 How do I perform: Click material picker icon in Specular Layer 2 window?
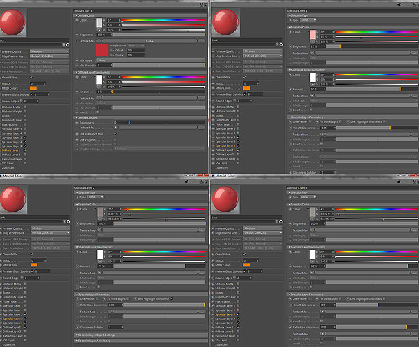pos(68,222)
